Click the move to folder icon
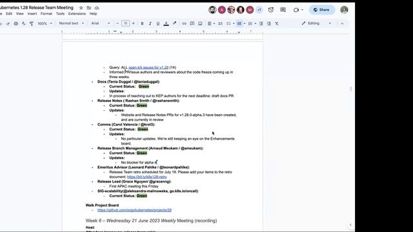The height and width of the screenshot is (232, 413). click(x=89, y=8)
